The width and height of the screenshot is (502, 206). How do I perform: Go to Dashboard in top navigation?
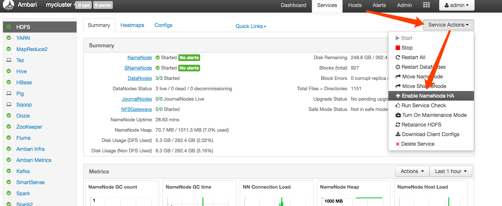pos(293,5)
